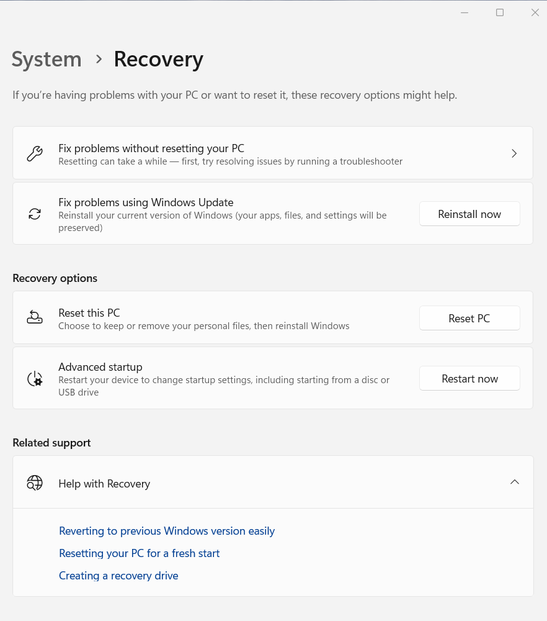
Task: Click breadcrumb chevron between System and Recovery
Action: 99,60
